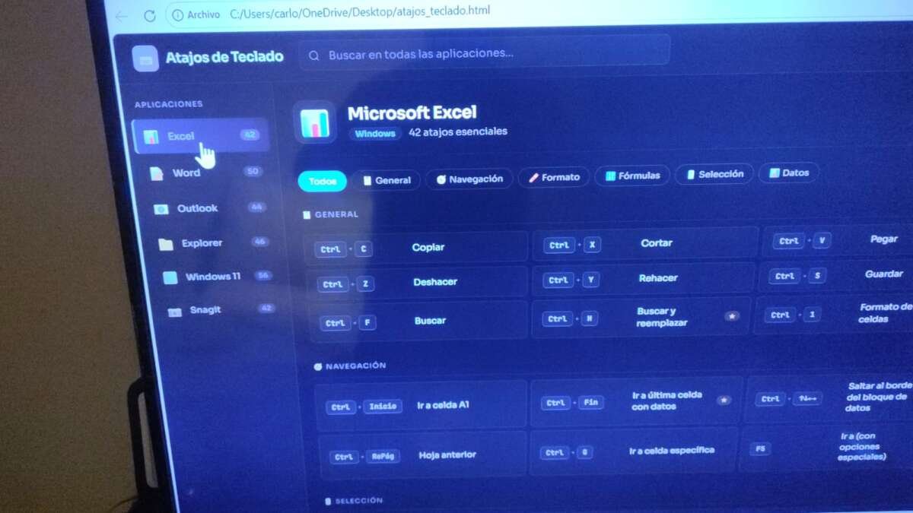This screenshot has height=513, width=913.
Task: Click the Ctrl+C Copiar shortcut card
Action: [x=415, y=248]
